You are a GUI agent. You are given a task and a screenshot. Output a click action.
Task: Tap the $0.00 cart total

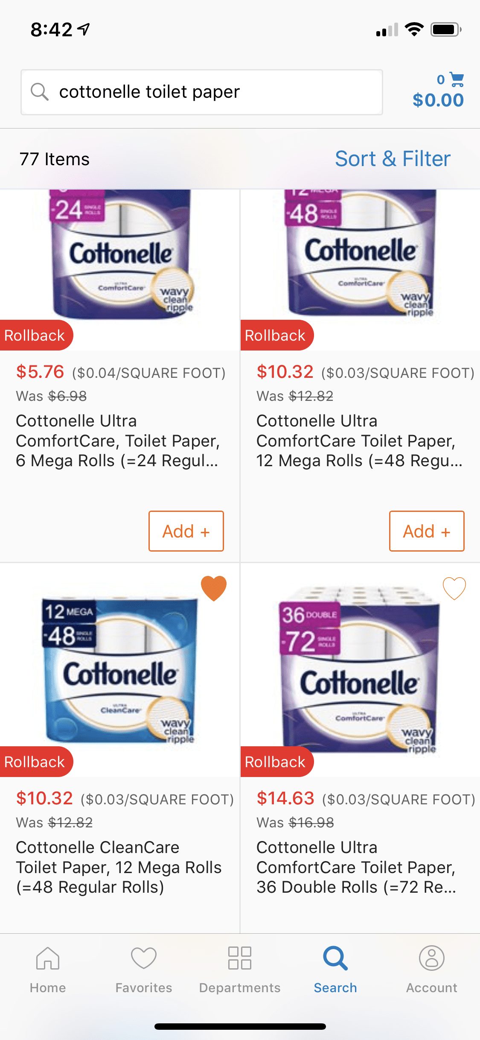(x=438, y=100)
